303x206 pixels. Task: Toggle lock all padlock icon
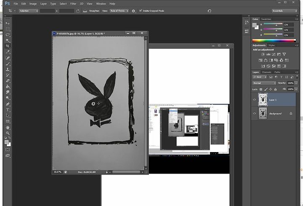pos(275,89)
